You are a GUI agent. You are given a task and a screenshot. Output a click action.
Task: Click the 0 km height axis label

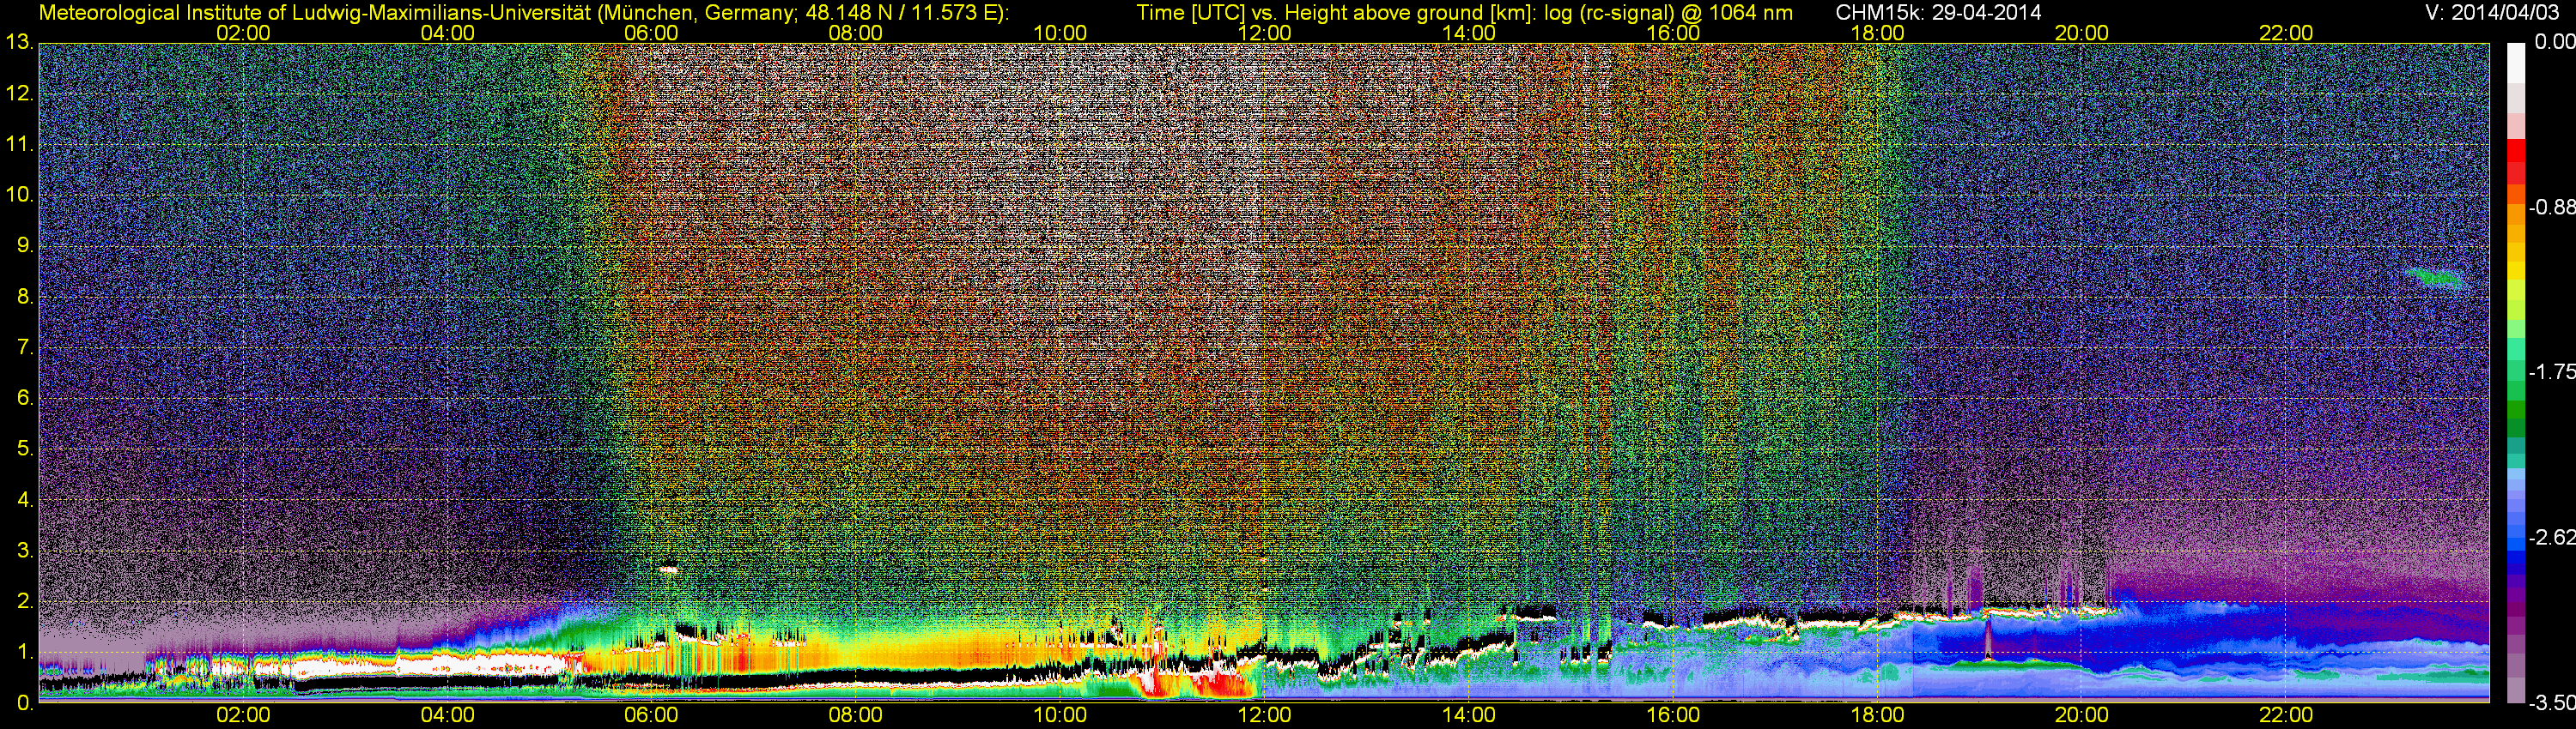click(25, 703)
